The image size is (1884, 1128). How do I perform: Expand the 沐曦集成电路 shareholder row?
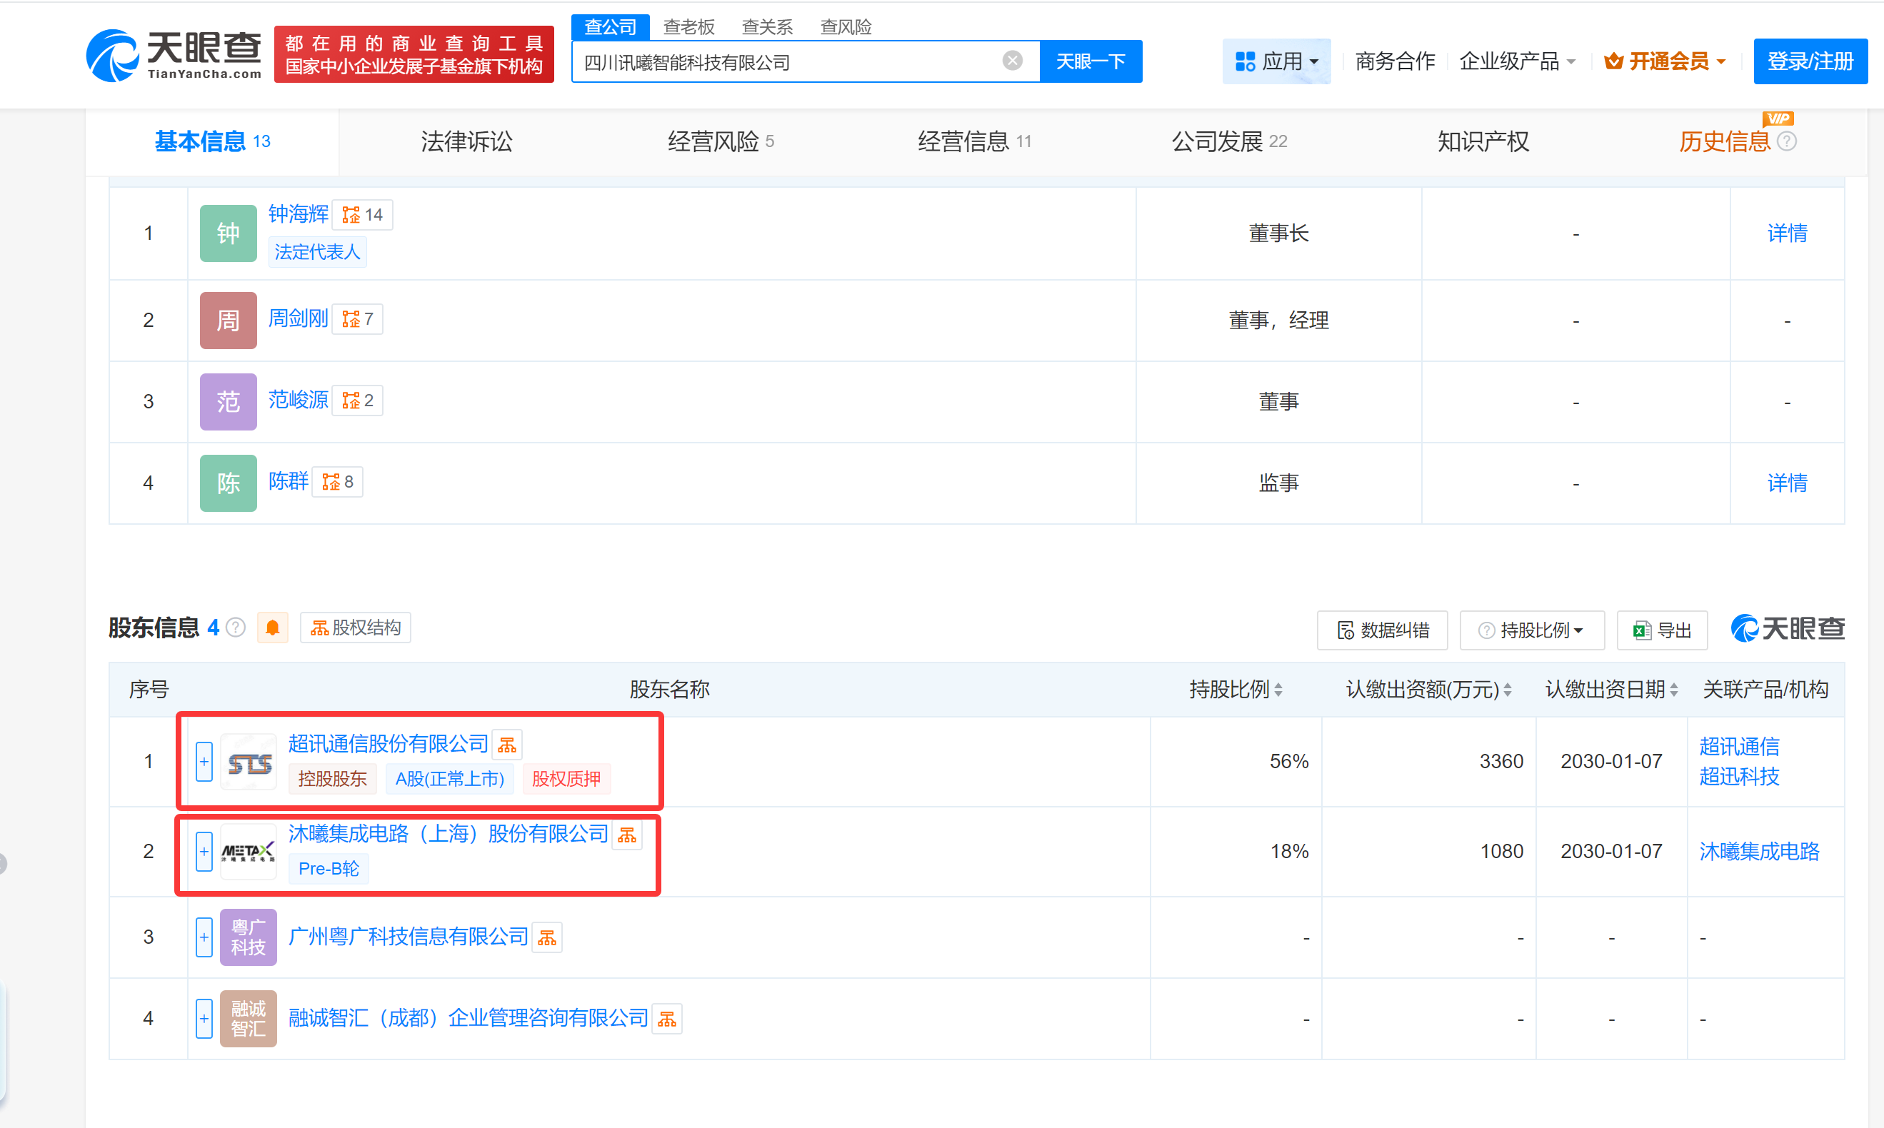pyautogui.click(x=204, y=851)
